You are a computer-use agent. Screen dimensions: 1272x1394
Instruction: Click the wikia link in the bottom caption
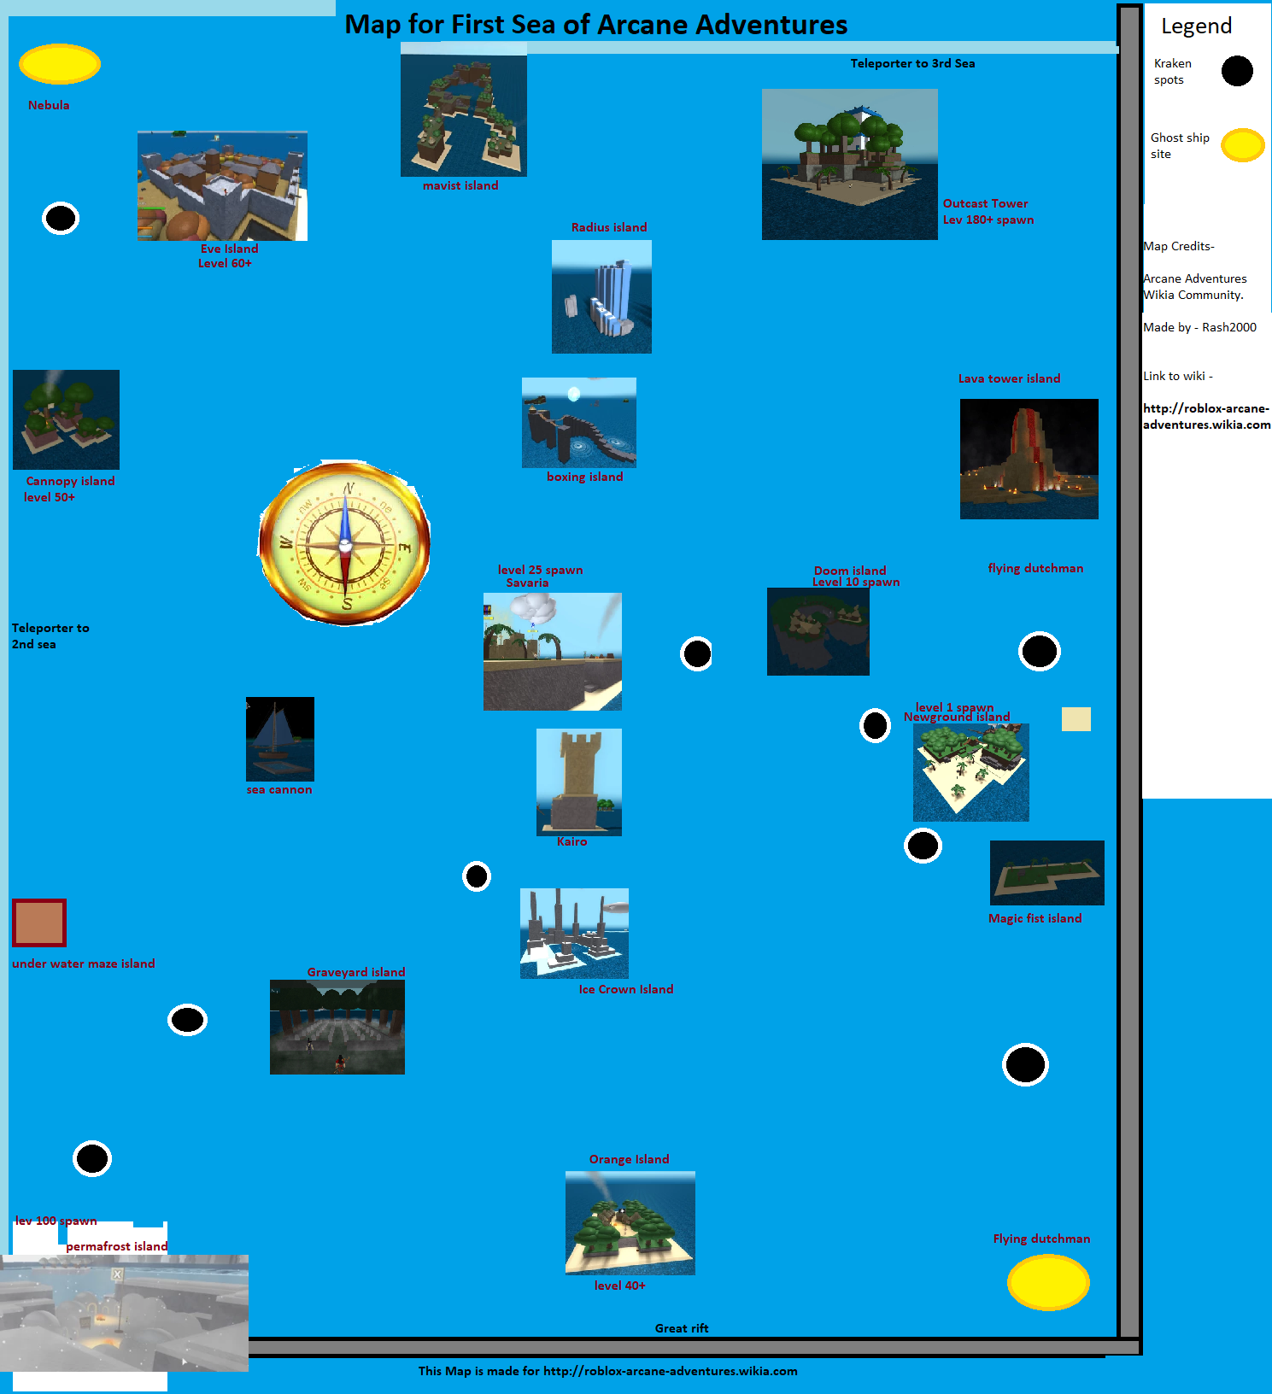670,1371
